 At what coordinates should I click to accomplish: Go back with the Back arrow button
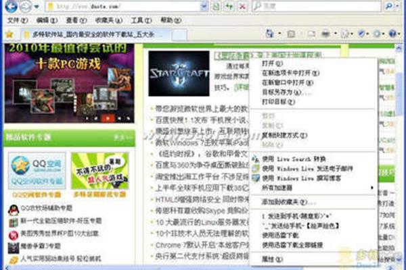(x=11, y=6)
